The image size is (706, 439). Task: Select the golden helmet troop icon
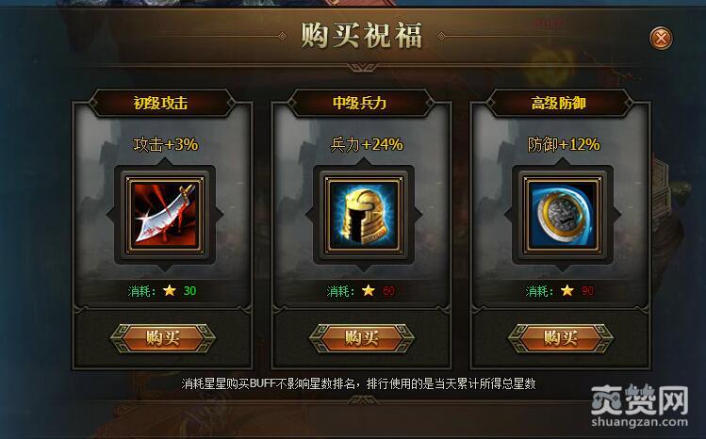tap(364, 215)
